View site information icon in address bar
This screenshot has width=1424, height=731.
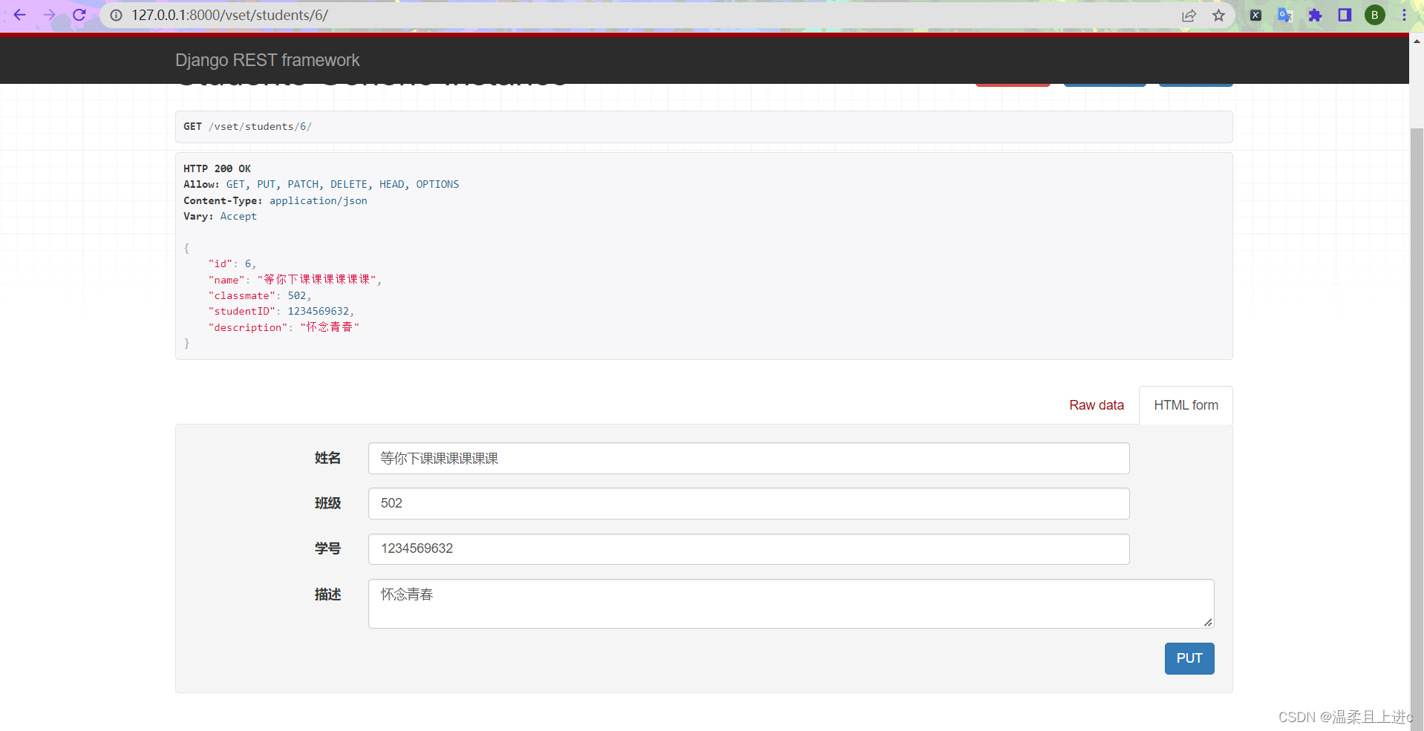click(117, 15)
